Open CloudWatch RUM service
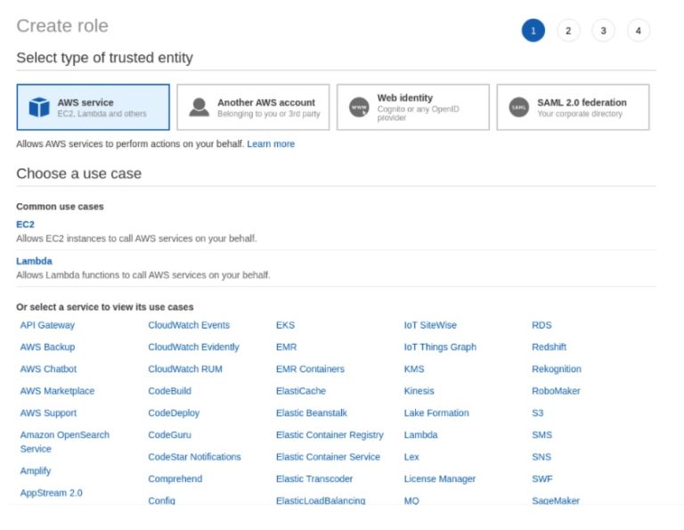 click(185, 369)
